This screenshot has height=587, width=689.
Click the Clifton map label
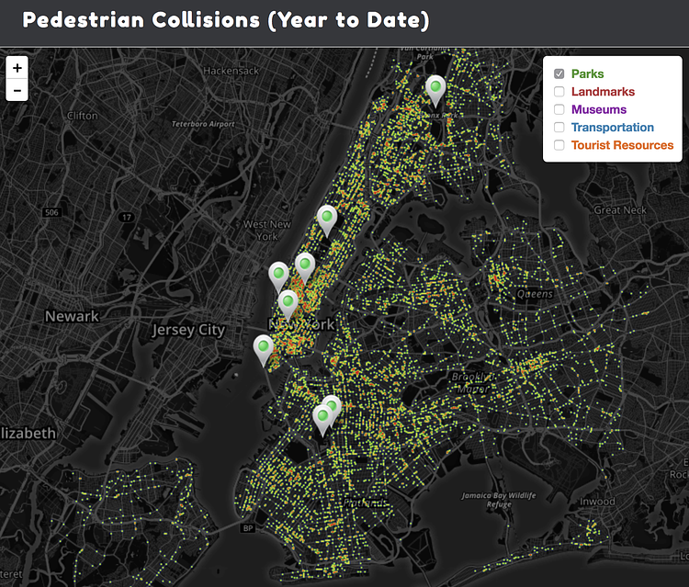click(x=83, y=116)
